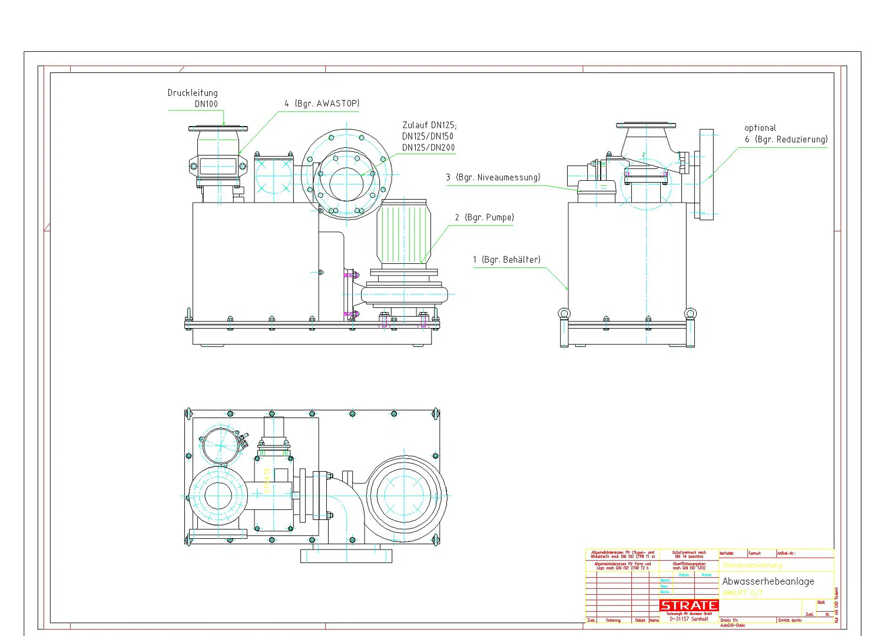Click the 'Format:' field label
The image size is (881, 636).
point(755,554)
